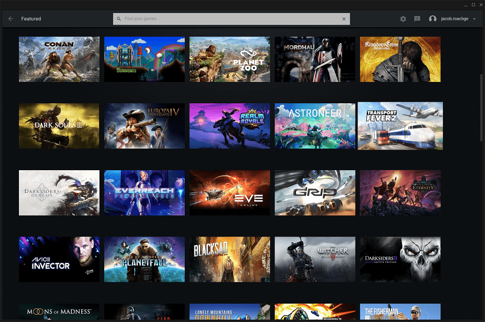Click the jacob.roachge username

click(454, 19)
